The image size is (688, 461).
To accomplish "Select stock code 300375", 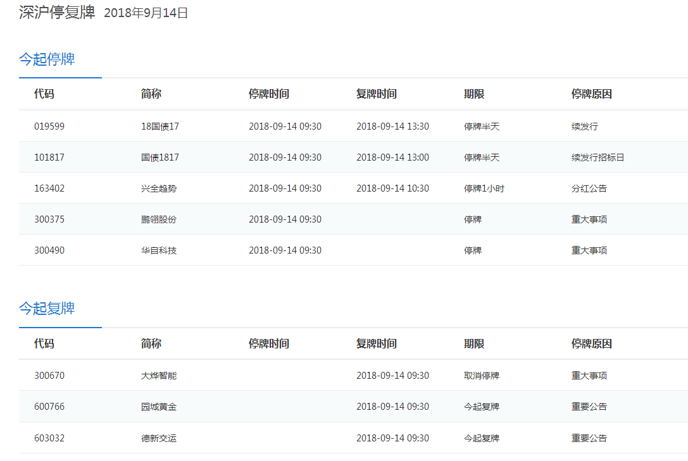I will point(49,219).
